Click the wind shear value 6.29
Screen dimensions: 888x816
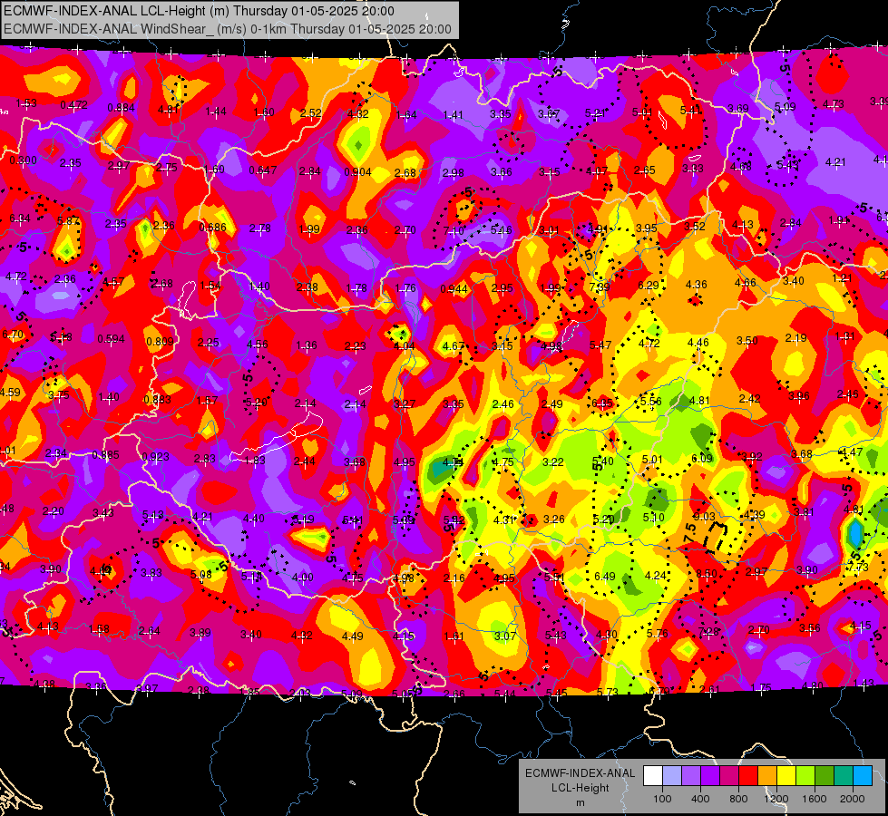point(649,286)
